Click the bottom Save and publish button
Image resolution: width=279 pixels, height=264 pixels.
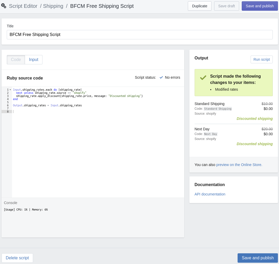pyautogui.click(x=258, y=258)
